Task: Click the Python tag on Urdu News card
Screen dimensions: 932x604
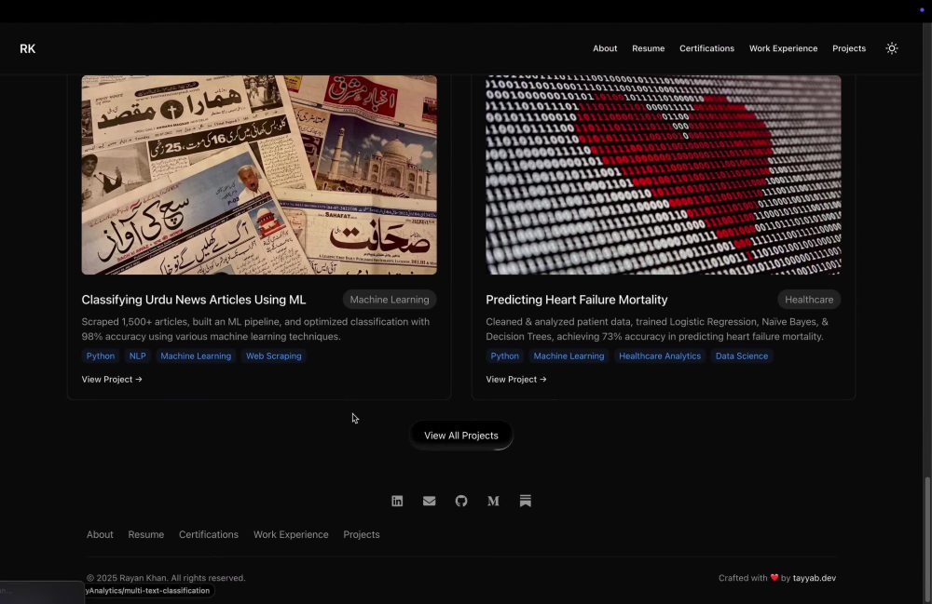Action: pyautogui.click(x=101, y=356)
